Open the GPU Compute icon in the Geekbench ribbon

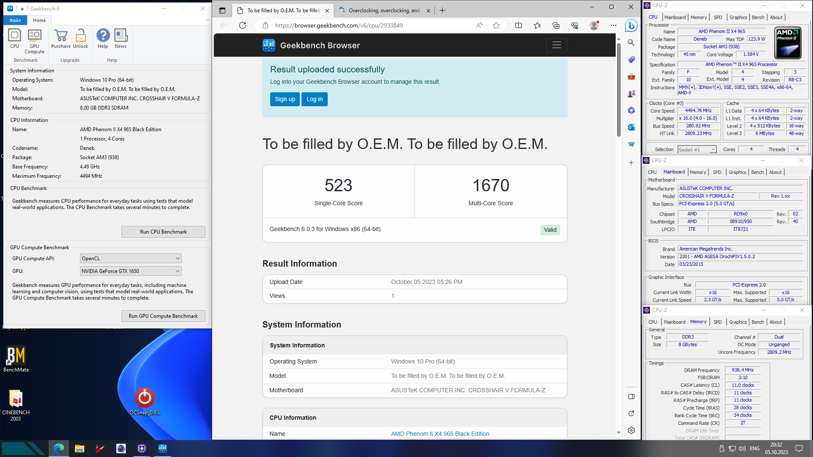point(34,41)
